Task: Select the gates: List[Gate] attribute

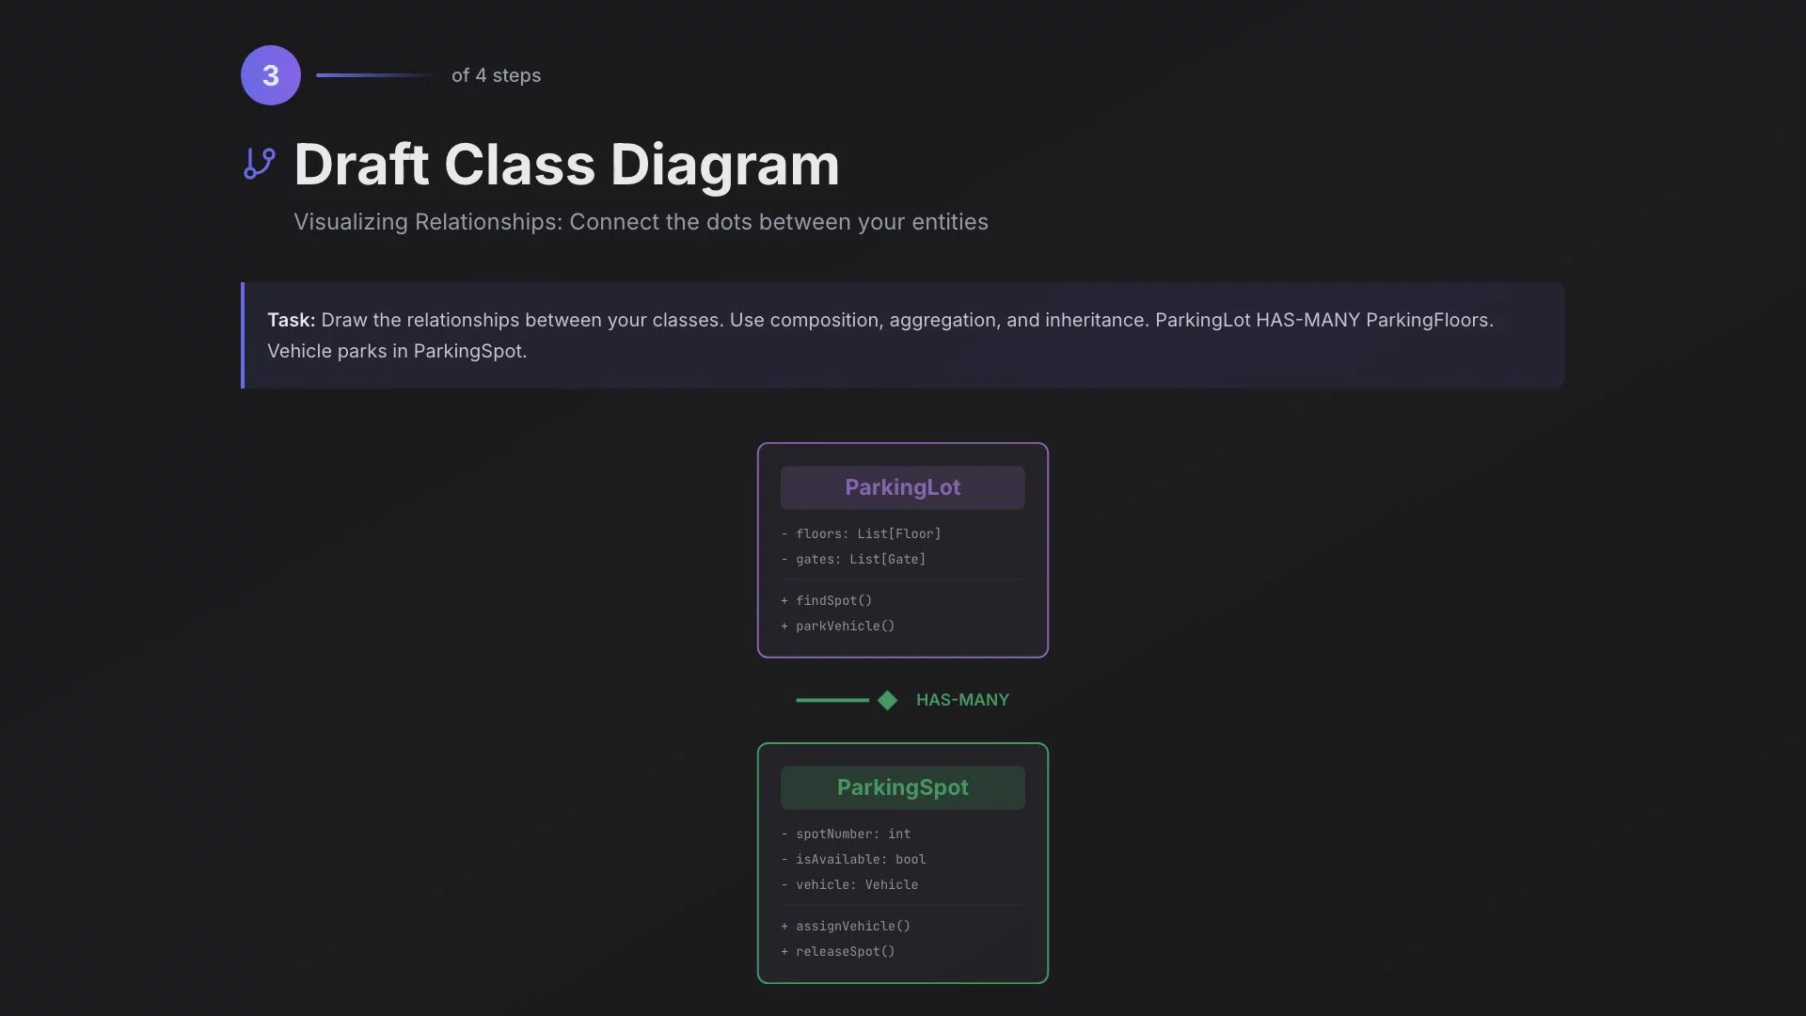Action: 860,559
